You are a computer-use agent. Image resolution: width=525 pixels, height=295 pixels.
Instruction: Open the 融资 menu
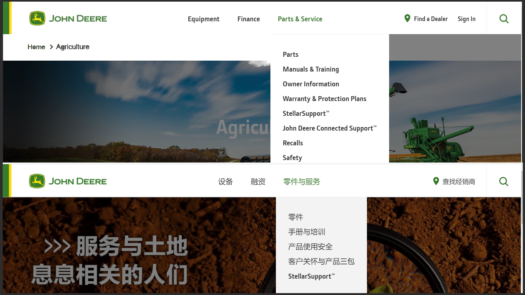258,182
